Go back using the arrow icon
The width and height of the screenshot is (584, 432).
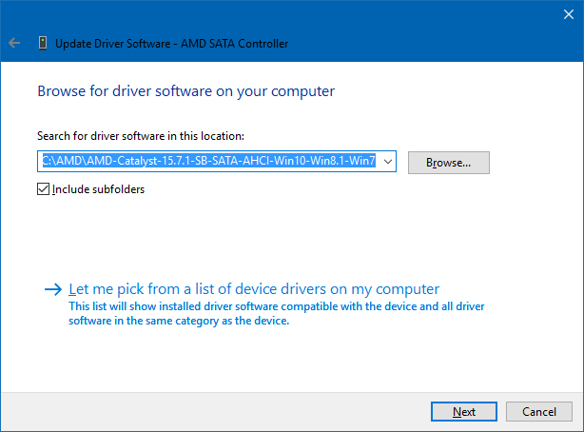click(x=14, y=43)
